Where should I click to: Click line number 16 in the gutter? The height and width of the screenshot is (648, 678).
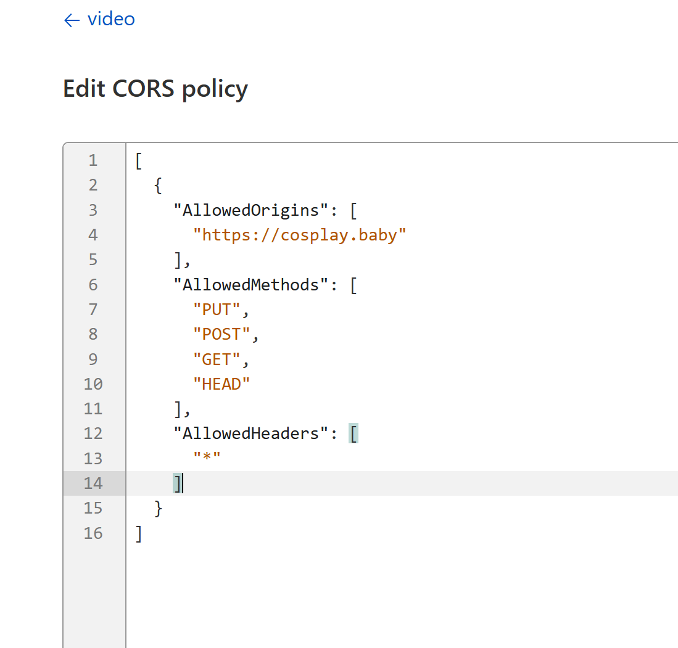[x=93, y=533]
